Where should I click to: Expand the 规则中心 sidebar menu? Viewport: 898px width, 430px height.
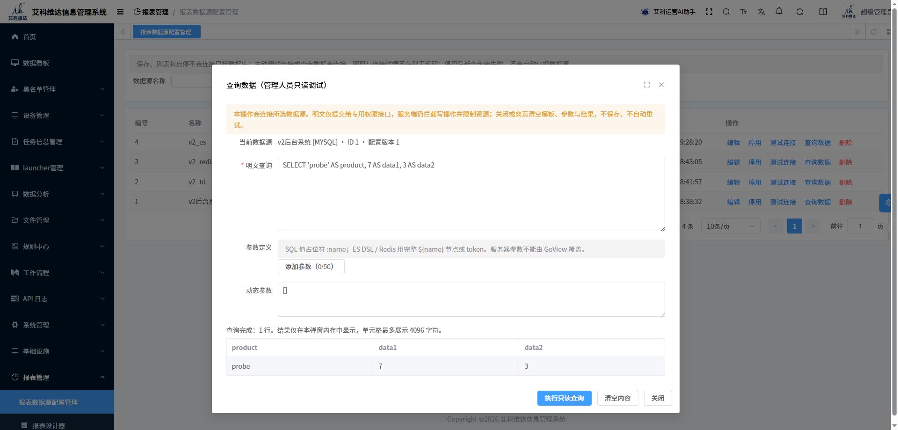click(x=57, y=246)
